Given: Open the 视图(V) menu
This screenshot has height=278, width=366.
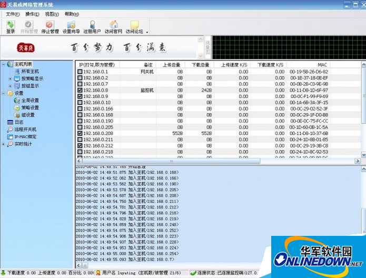Looking at the screenshot, I should tap(52, 14).
